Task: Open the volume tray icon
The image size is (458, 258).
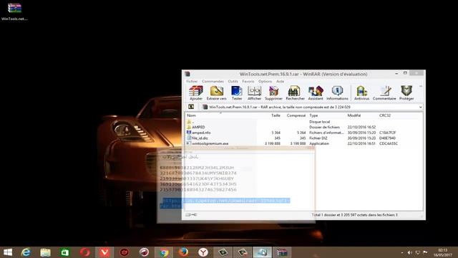Action: (409, 252)
